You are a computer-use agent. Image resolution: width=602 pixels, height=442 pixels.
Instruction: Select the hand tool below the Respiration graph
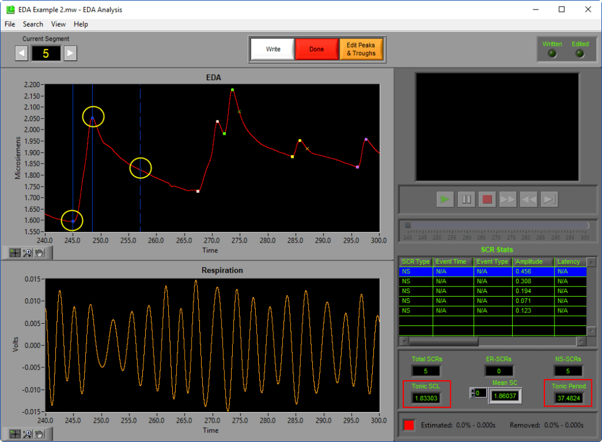pos(40,434)
